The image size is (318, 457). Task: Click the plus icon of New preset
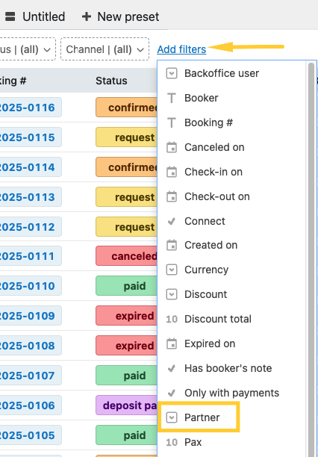click(x=87, y=16)
